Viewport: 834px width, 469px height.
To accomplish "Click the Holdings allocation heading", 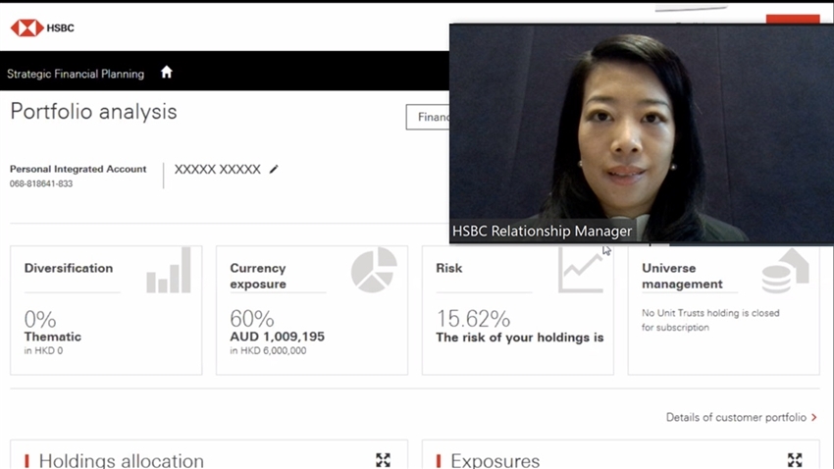I will coord(122,460).
